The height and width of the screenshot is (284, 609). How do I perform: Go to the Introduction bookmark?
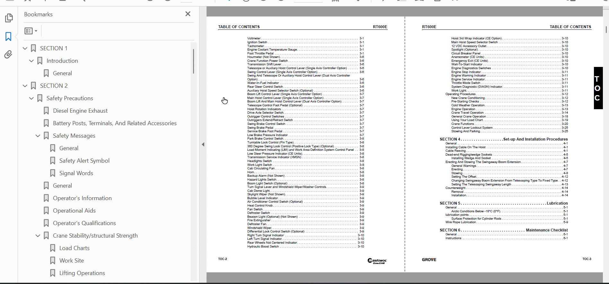(62, 61)
